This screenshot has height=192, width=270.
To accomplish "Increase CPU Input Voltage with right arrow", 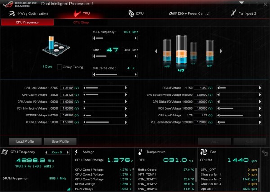I will coord(260,116).
